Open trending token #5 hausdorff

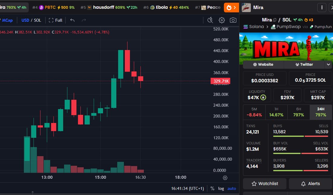pos(109,8)
